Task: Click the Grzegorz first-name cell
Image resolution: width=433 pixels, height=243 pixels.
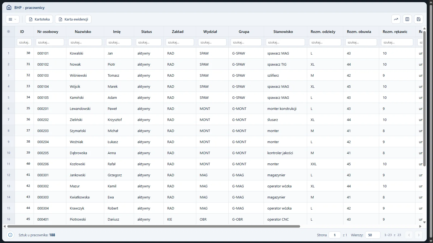Action: 119,175
